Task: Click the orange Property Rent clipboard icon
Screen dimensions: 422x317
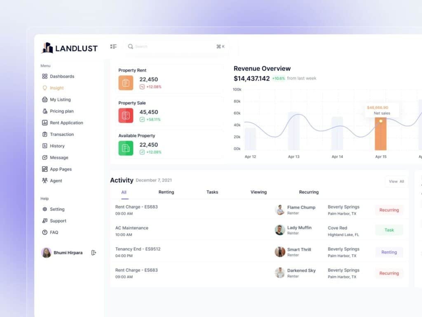Action: tap(126, 83)
